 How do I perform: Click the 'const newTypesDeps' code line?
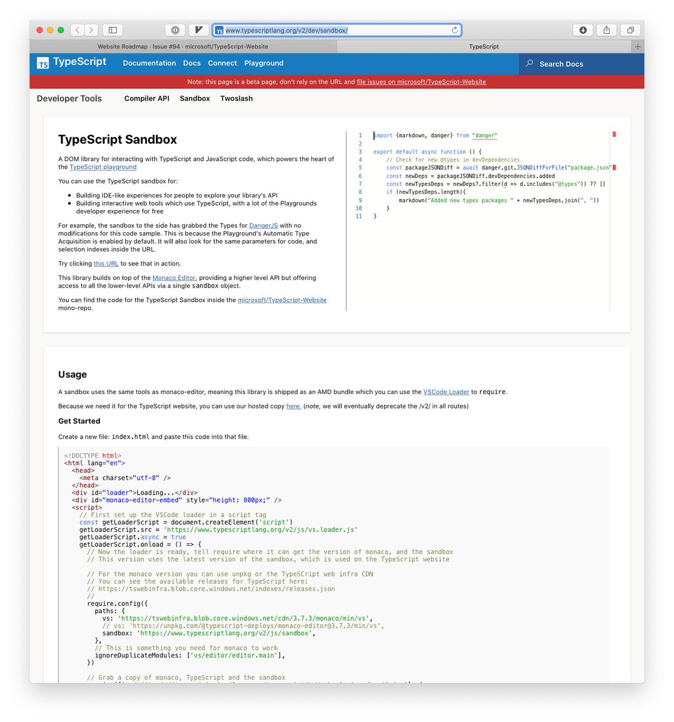pyautogui.click(x=496, y=184)
